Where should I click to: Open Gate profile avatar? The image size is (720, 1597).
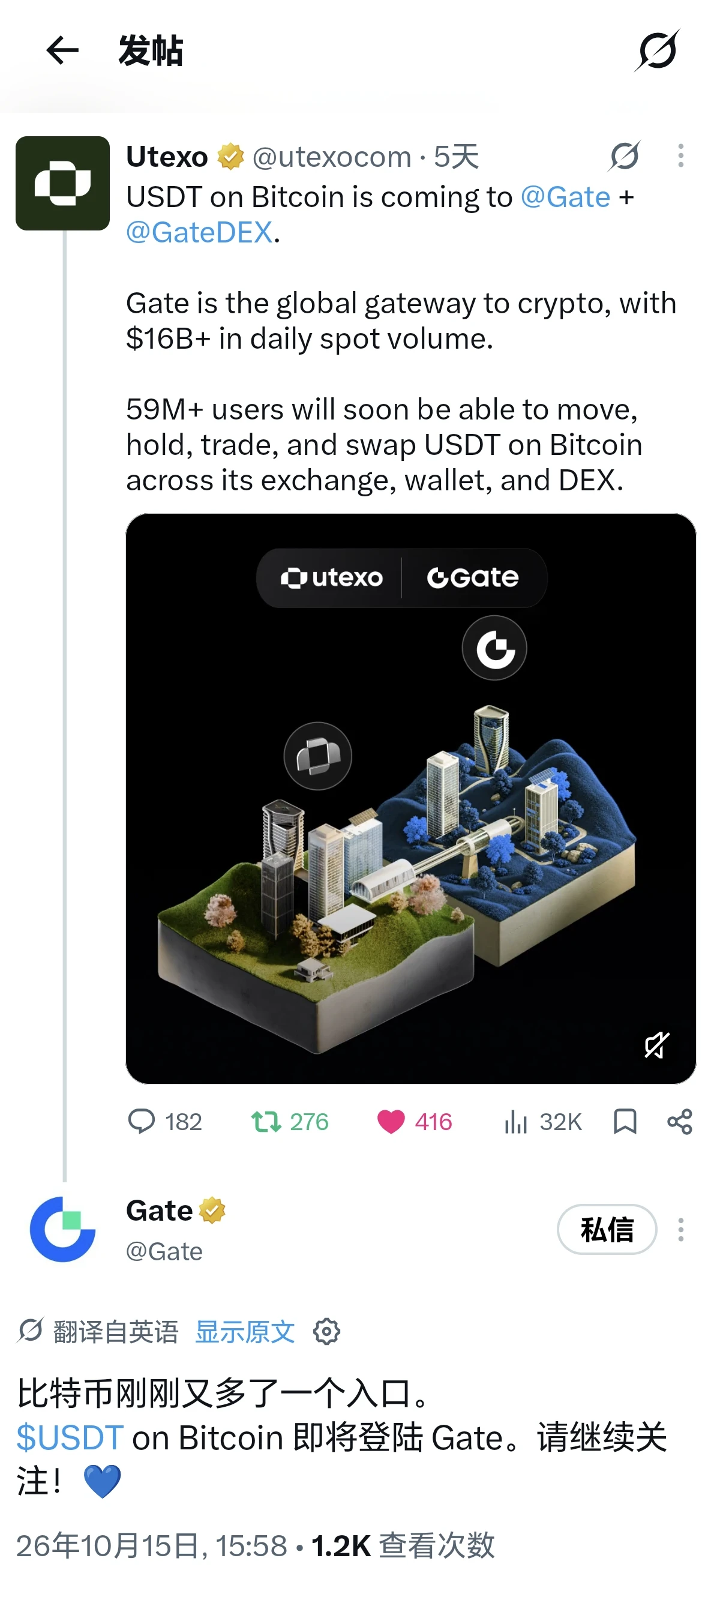coord(62,1229)
